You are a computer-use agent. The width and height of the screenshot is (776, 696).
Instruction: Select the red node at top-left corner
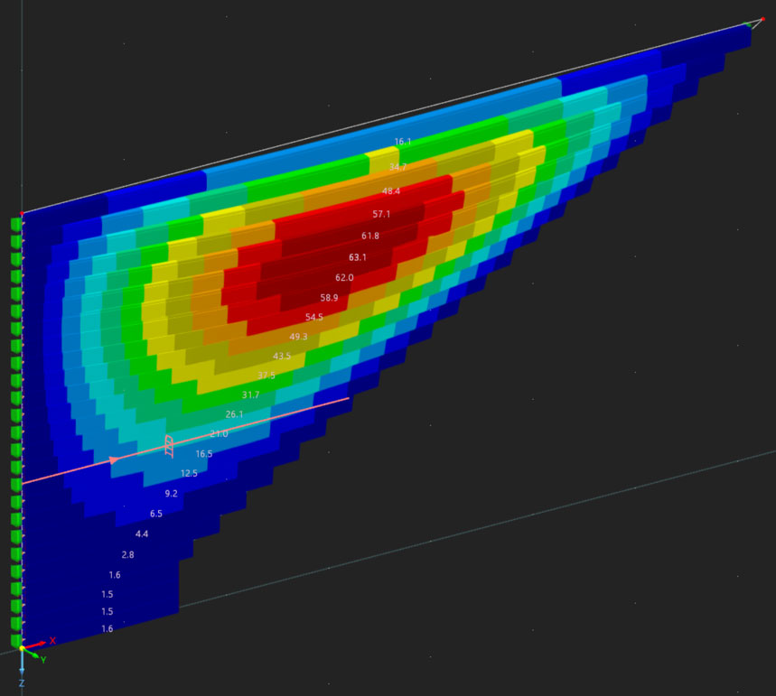(22, 214)
